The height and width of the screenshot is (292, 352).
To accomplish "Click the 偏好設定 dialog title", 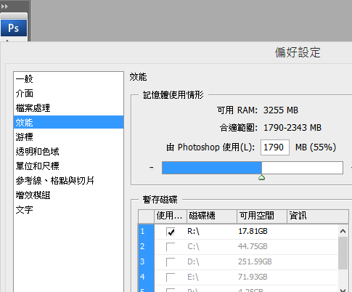I will [298, 52].
